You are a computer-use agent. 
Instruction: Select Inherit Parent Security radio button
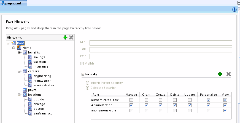tap(87, 83)
